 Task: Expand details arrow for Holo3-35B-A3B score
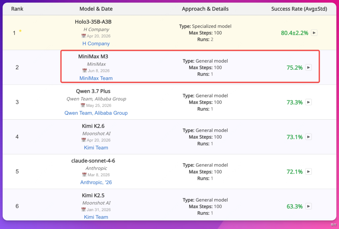pos(314,33)
